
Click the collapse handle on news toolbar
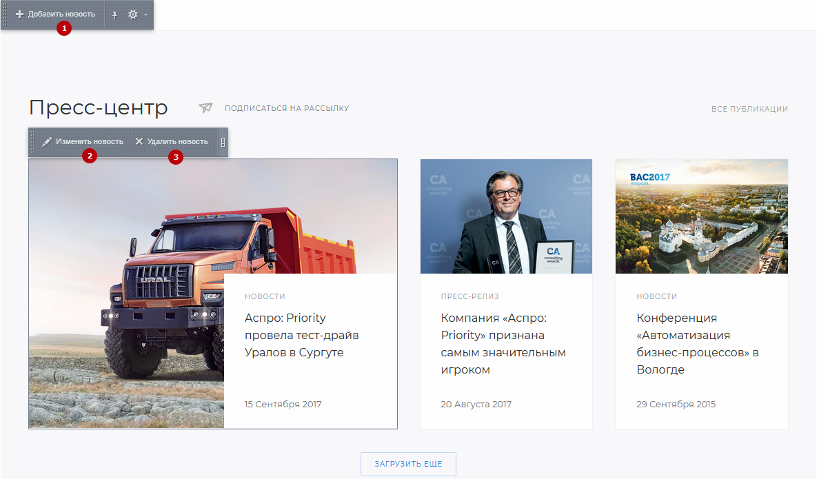click(x=223, y=142)
